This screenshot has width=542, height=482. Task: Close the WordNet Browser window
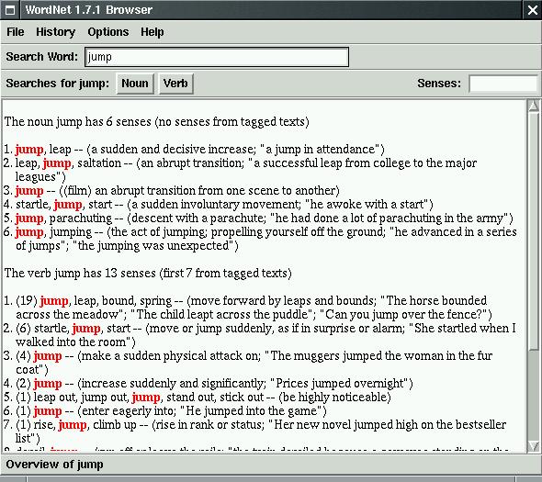click(x=533, y=10)
